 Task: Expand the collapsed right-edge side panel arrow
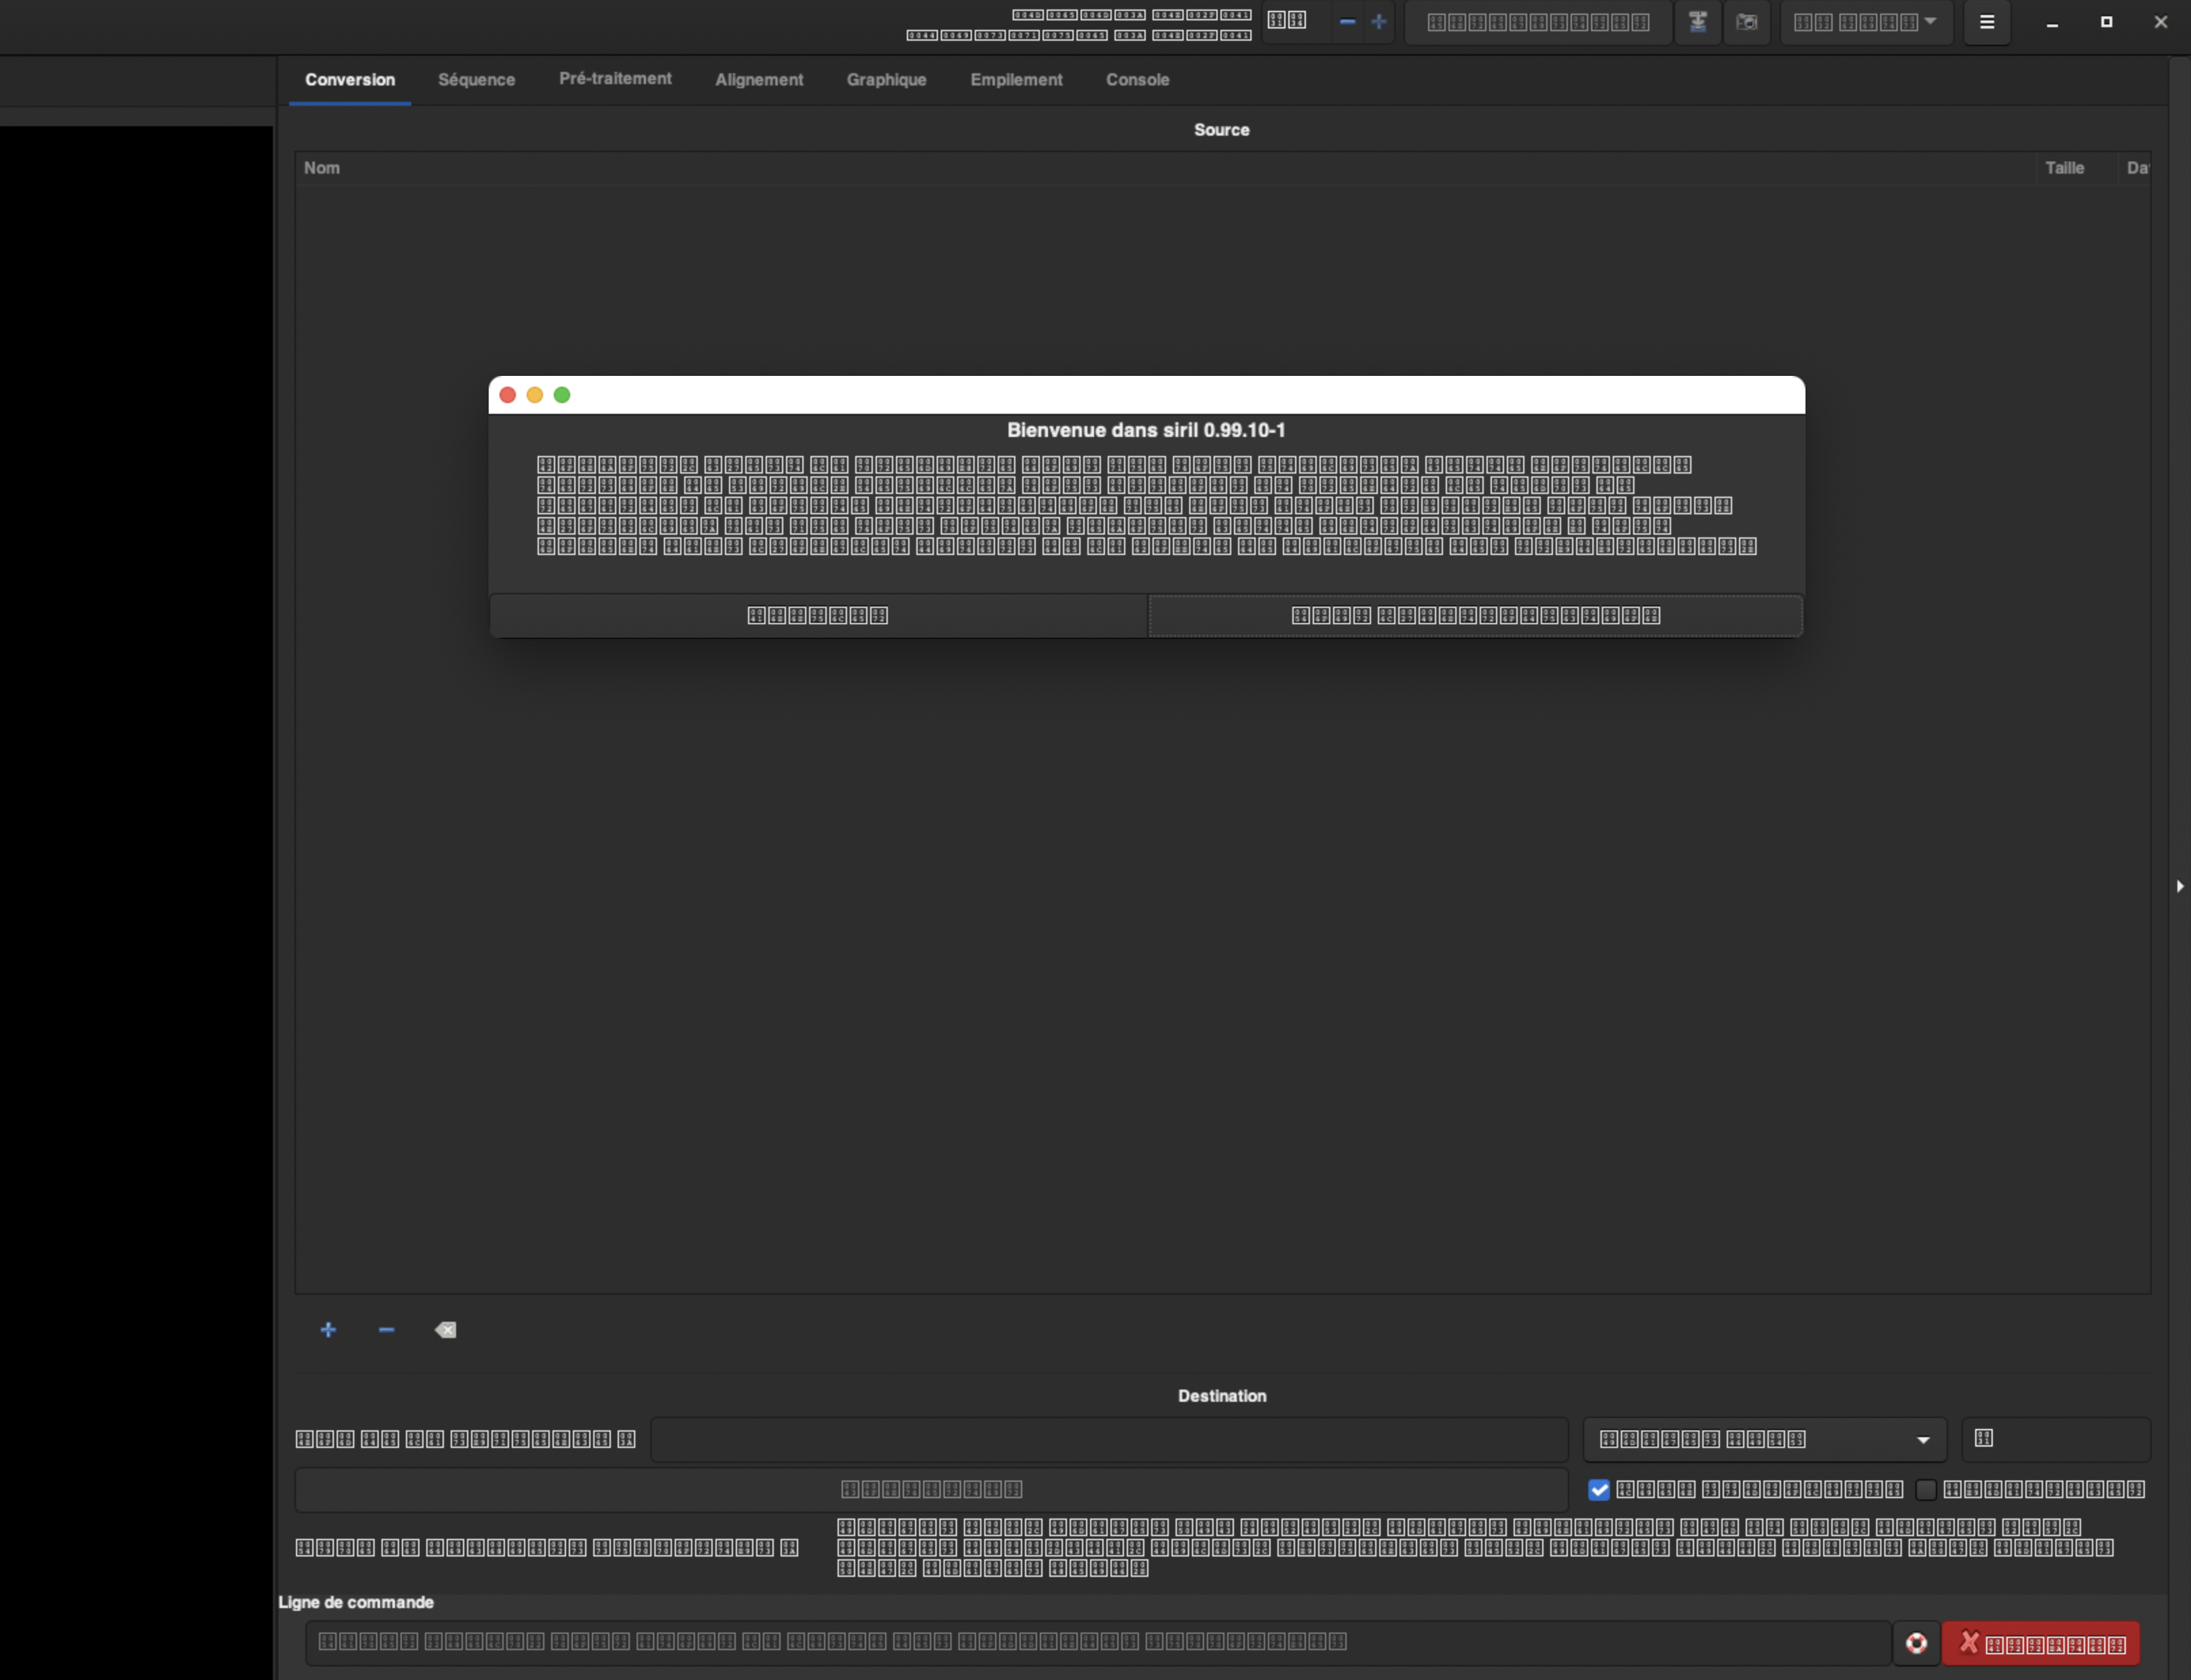pos(2180,886)
